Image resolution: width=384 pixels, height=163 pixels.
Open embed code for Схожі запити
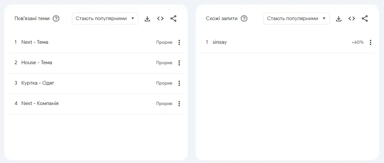[352, 18]
